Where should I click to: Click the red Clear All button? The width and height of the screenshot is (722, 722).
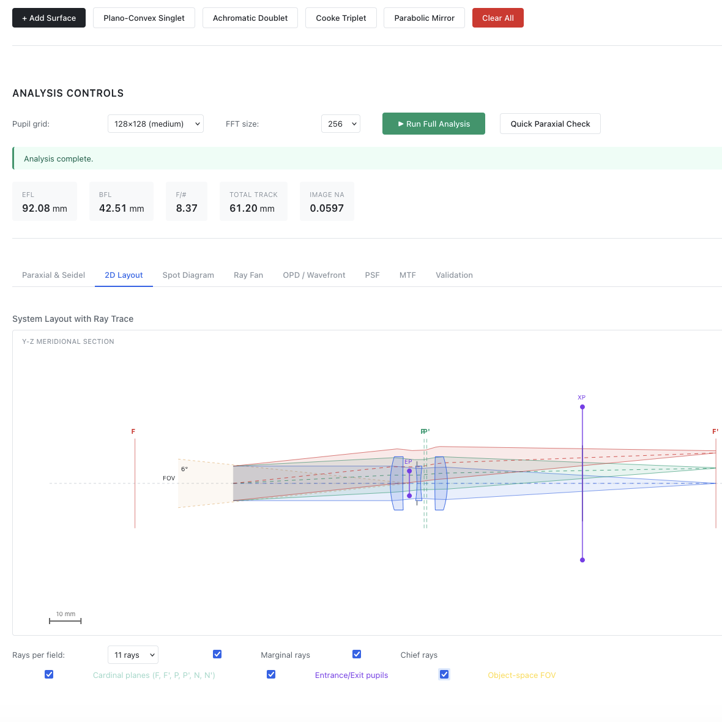(x=497, y=18)
